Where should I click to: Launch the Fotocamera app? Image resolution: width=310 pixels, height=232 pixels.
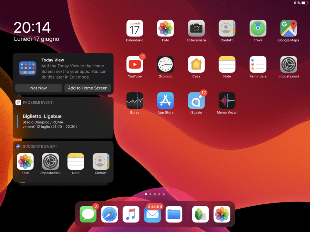point(196,28)
